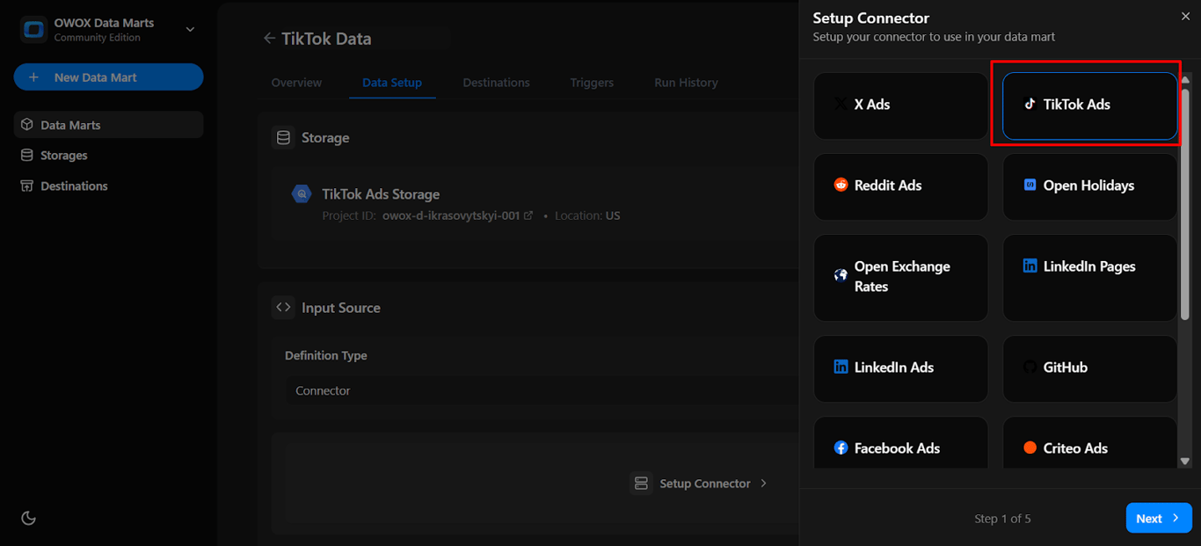1201x546 pixels.
Task: Click the Open Holidays logo icon
Action: click(1030, 185)
